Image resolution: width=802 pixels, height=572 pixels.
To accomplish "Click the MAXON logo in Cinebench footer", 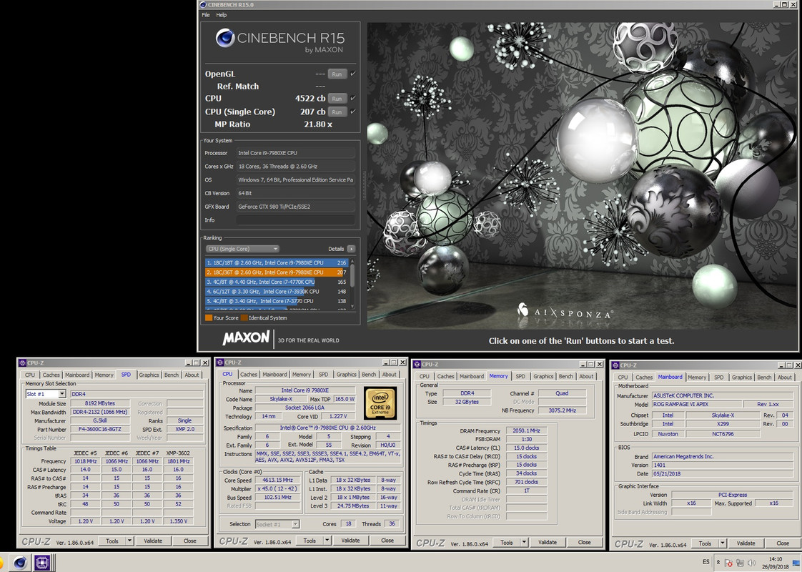I will pyautogui.click(x=246, y=337).
